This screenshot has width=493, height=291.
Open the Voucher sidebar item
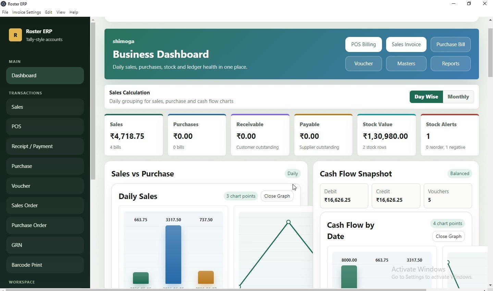(x=45, y=186)
